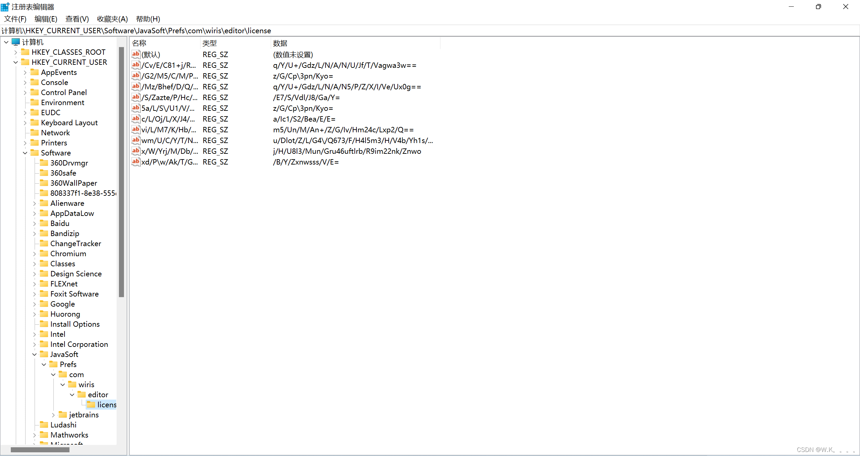Click the ab icon next to xd/P\w/Ak/T/G...
This screenshot has height=456, width=860.
136,162
